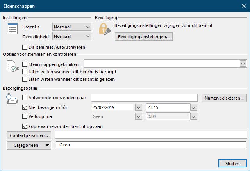Click the Antwoorden verzenden naar text field
250x171 pixels.
coord(144,98)
